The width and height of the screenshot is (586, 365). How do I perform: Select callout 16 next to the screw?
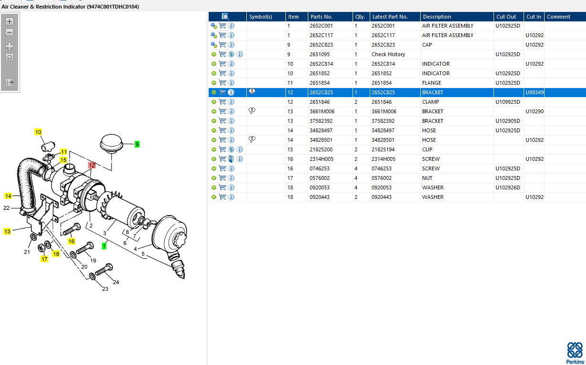point(71,241)
